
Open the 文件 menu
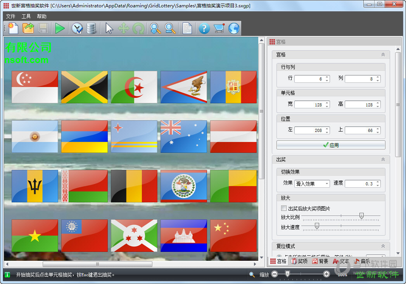coord(10,16)
